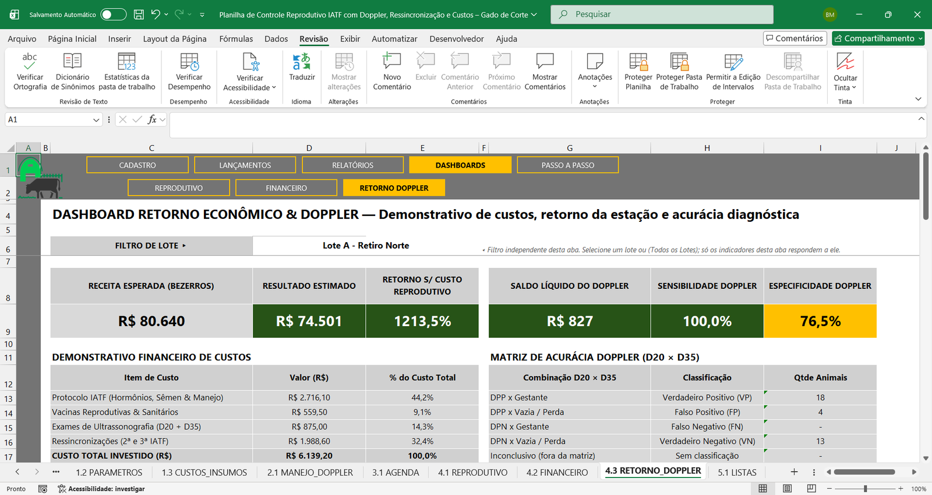Click the REPRODUTIVO sub-navigation button
The height and width of the screenshot is (495, 932).
(179, 188)
